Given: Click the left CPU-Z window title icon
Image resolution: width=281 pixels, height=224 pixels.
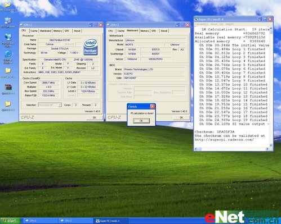Looking at the screenshot, I should (21, 25).
